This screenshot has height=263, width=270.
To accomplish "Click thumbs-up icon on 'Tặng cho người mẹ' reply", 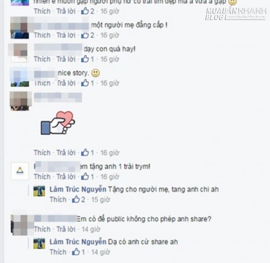I will pyautogui.click(x=76, y=199).
